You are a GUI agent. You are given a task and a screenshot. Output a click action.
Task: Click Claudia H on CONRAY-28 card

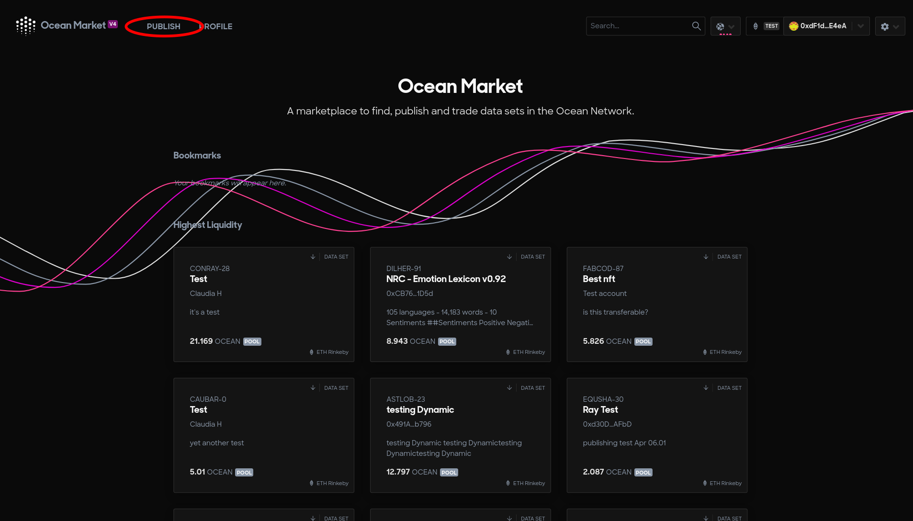coord(206,294)
